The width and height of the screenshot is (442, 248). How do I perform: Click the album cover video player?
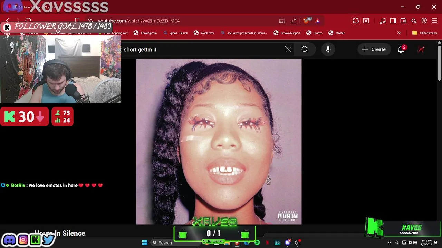(x=219, y=142)
